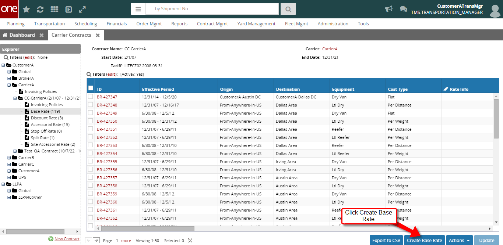Click the table horizontal scrollbar thumb
The height and width of the screenshot is (245, 503).
[147, 228]
